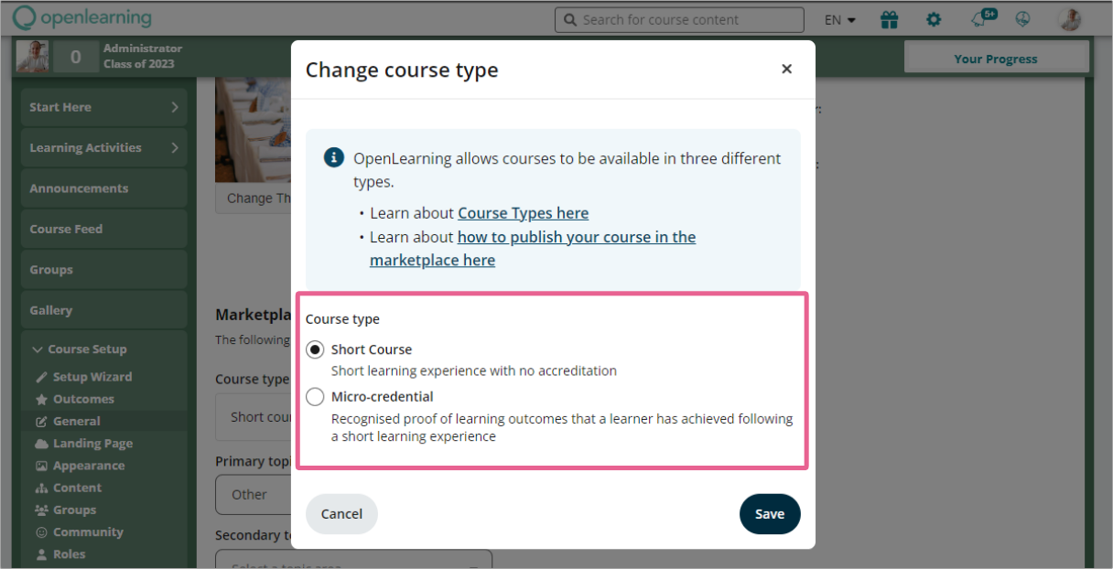Screen dimensions: 1113x569
Task: Open the EN language dropdown
Action: click(x=838, y=18)
